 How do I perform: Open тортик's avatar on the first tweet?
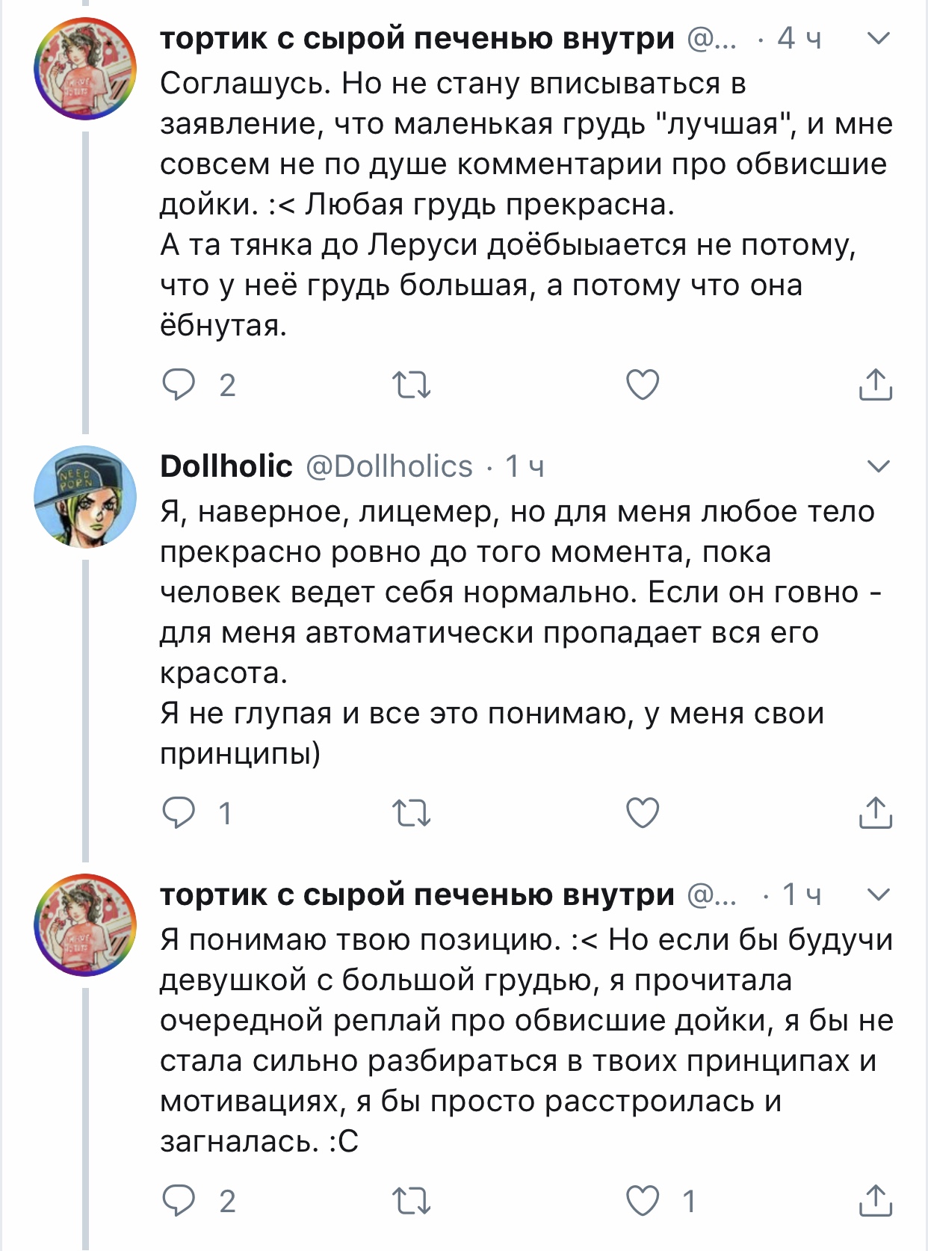click(x=85, y=69)
